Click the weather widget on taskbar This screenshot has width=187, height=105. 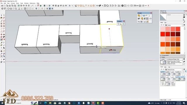(x=154, y=103)
